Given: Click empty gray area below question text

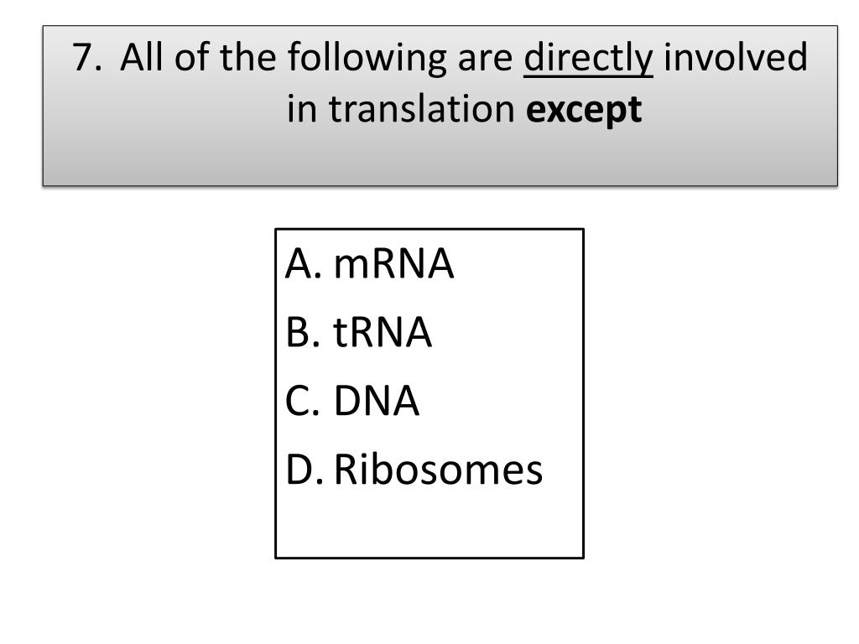Looking at the screenshot, I should click(440, 158).
